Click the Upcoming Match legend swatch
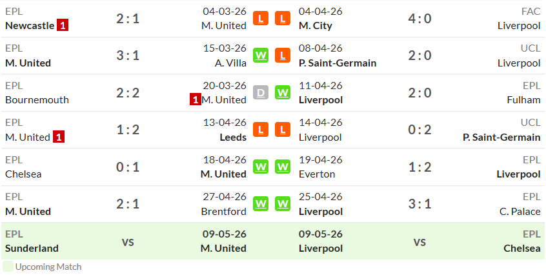Image resolution: width=546 pixels, height=275 pixels. pyautogui.click(x=8, y=267)
